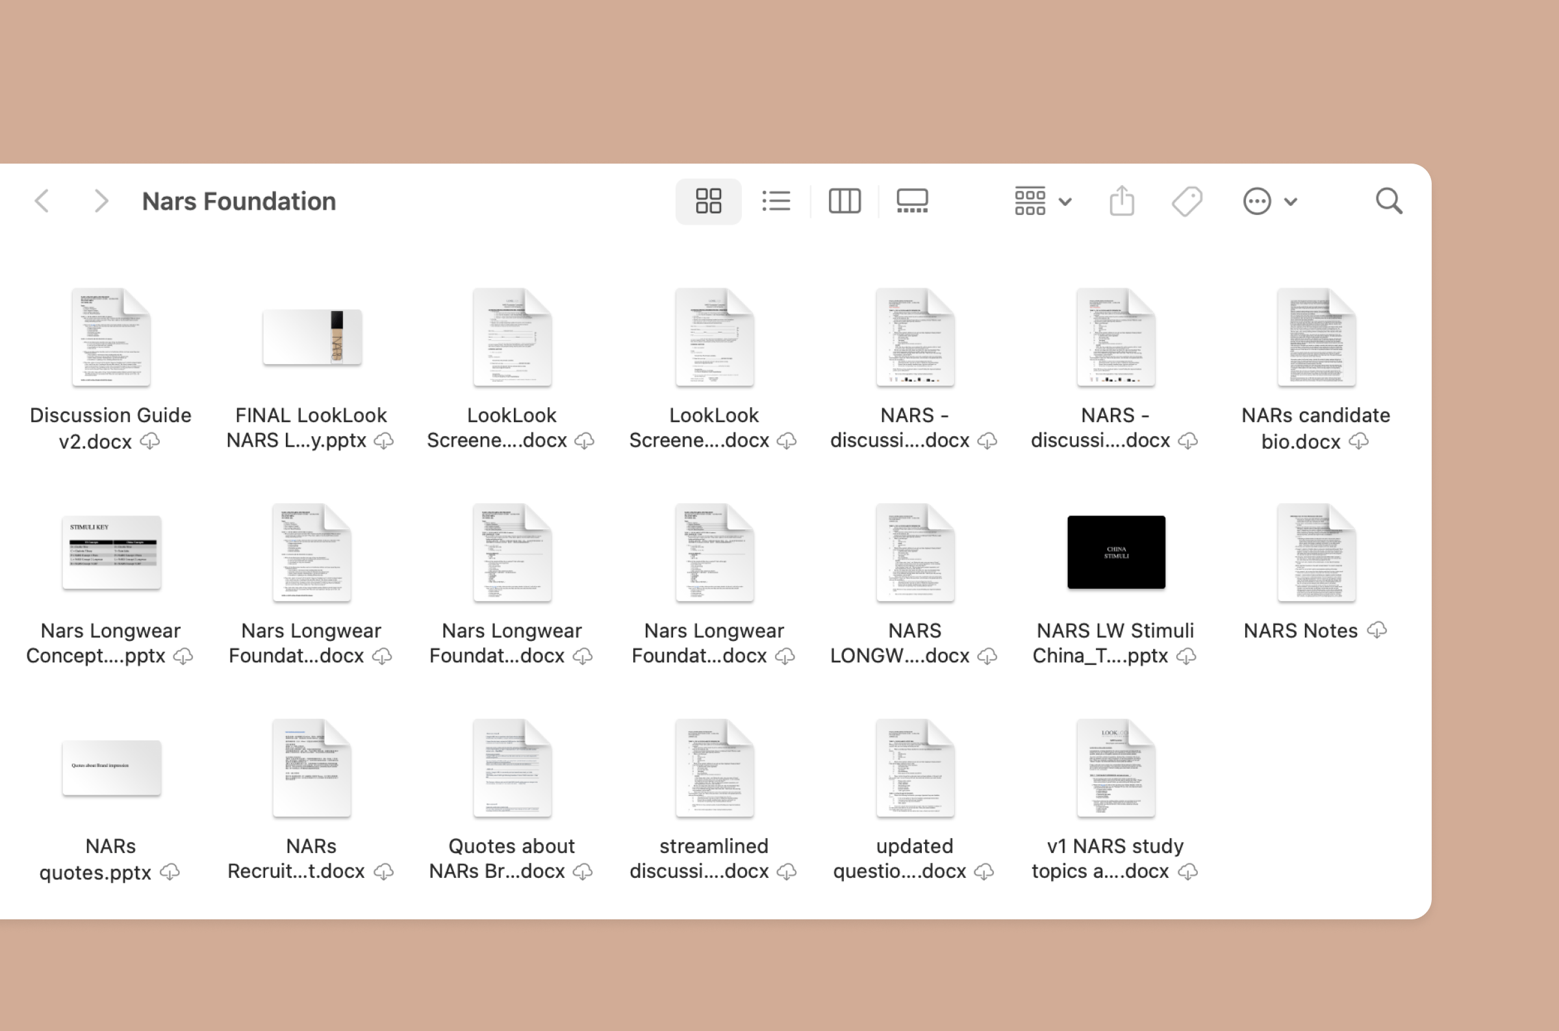Click the Nars Foundation window title
Image resolution: width=1559 pixels, height=1031 pixels.
[x=239, y=201]
